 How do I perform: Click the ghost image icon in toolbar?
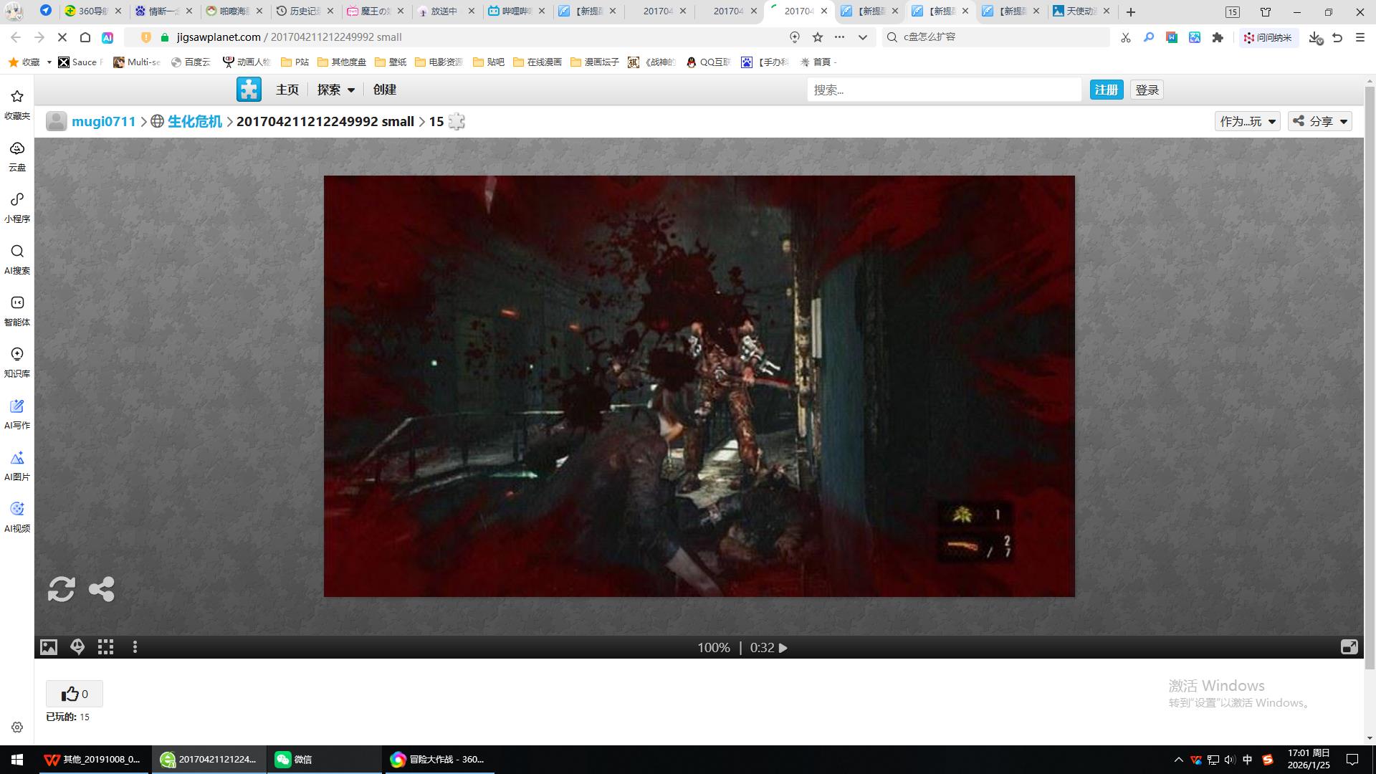(x=77, y=647)
